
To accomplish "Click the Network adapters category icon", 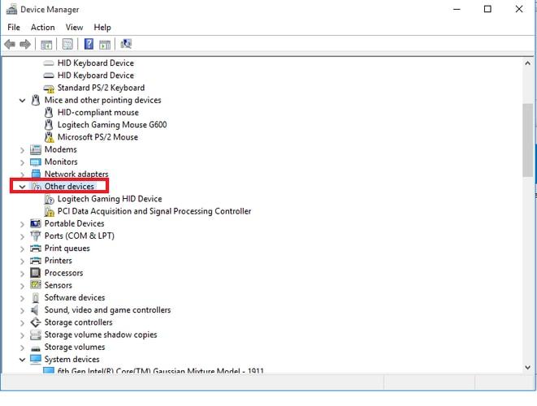I will 36,174.
